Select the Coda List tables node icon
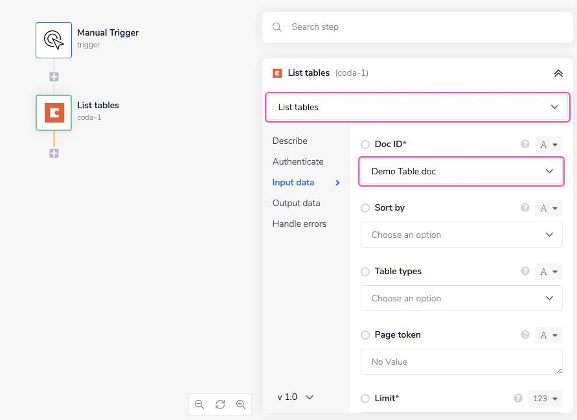577x420 pixels. tap(54, 113)
